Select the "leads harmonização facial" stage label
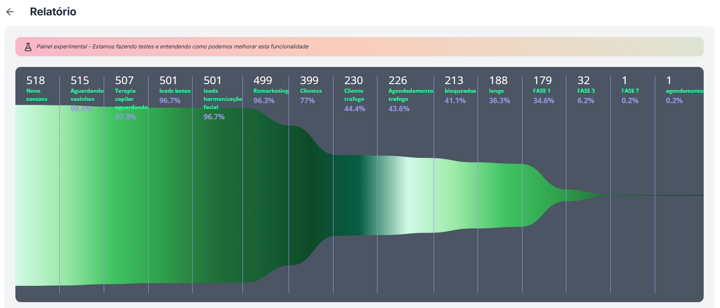The height and width of the screenshot is (308, 720). [223, 99]
